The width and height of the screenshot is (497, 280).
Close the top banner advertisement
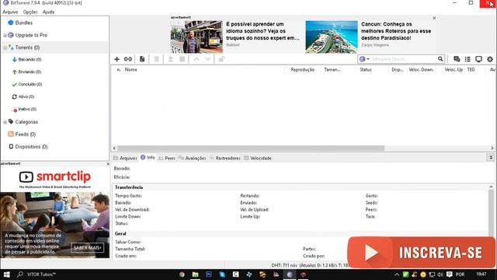[434, 18]
